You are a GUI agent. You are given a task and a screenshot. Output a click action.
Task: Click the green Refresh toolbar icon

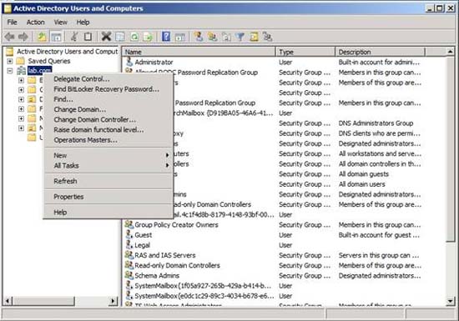134,37
